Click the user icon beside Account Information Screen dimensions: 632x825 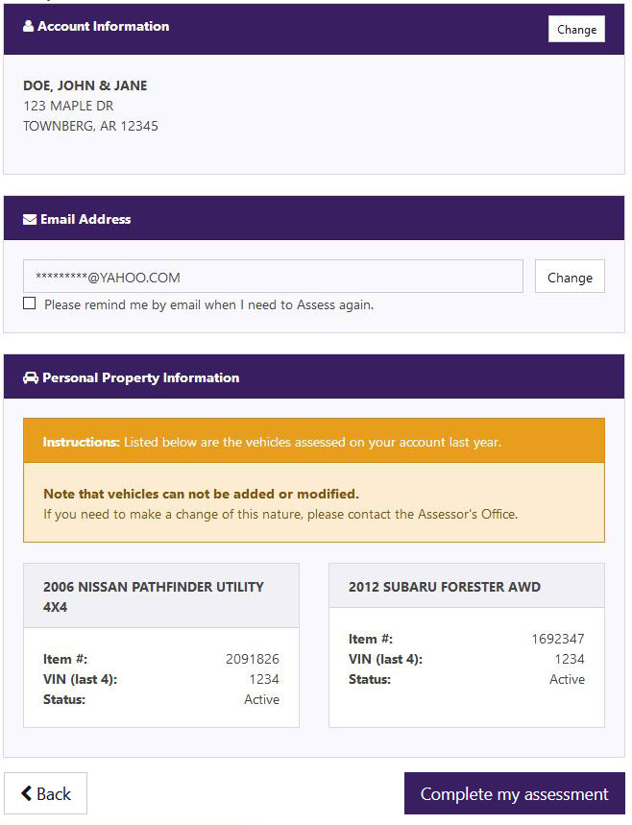[29, 26]
